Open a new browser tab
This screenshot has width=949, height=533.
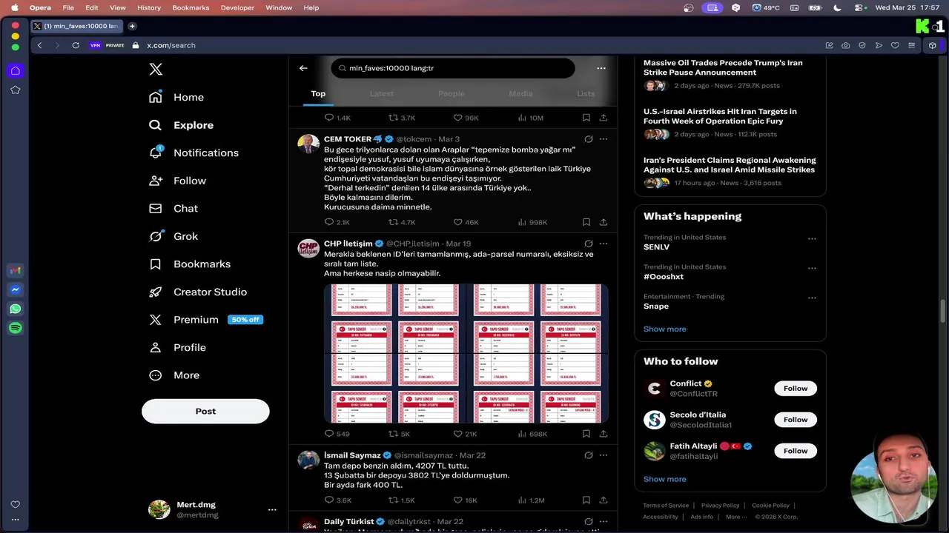[x=132, y=26]
